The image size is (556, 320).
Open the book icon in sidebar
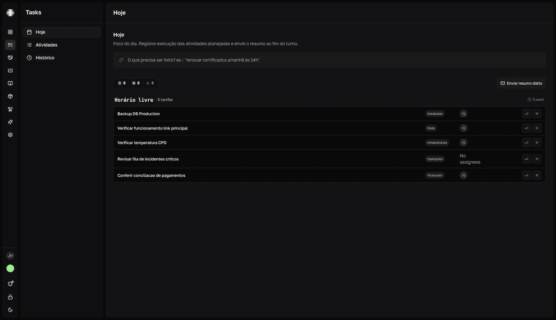(10, 83)
